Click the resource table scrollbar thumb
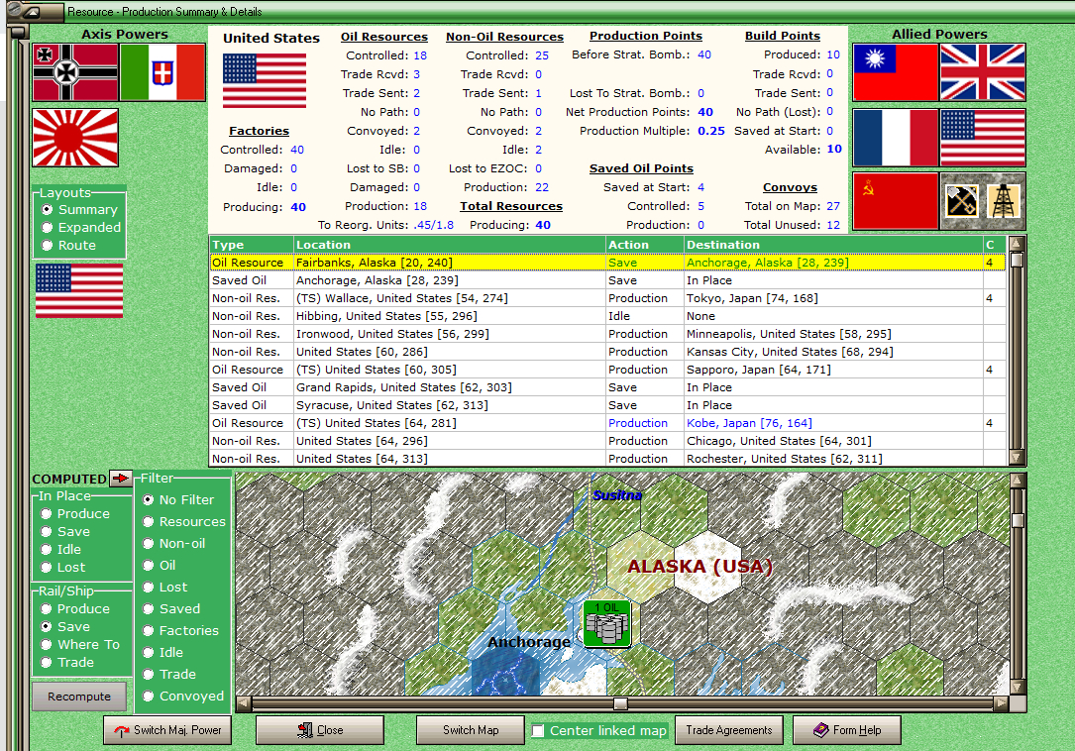This screenshot has width=1075, height=751. click(x=1017, y=260)
